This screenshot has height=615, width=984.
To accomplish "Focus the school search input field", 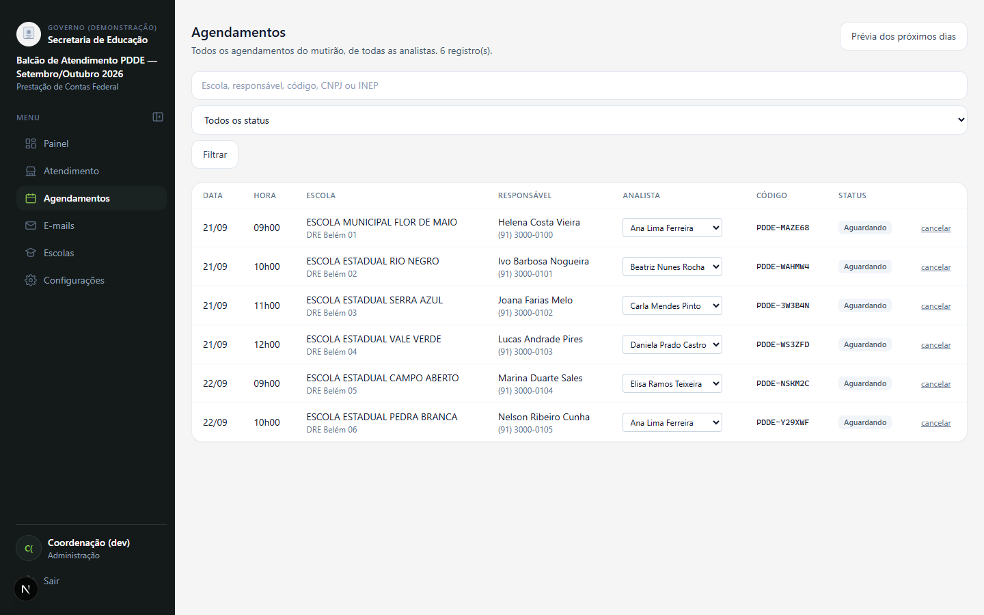I will point(579,85).
